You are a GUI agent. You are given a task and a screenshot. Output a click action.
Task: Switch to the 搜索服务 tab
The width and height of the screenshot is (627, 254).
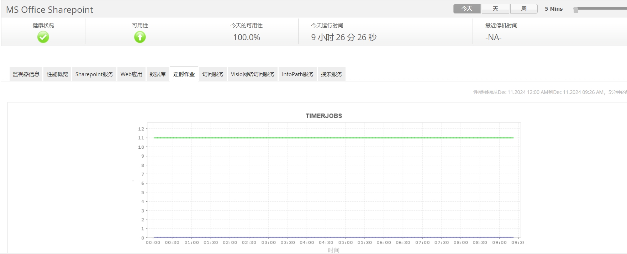(332, 74)
